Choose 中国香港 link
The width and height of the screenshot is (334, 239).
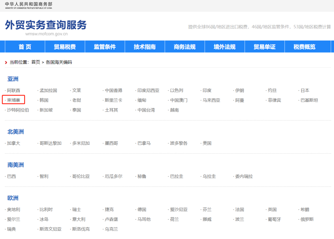click(114, 90)
